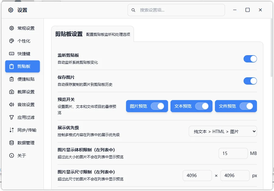Click the magnifier icon in search box
Image resolution: width=274 pixels, height=191 pixels.
(133, 10)
